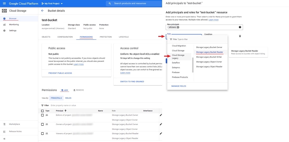Viewport: 289px width, 142px height.
Task: Expand the Cloud Storage Legacy role category
Action: click(178, 57)
